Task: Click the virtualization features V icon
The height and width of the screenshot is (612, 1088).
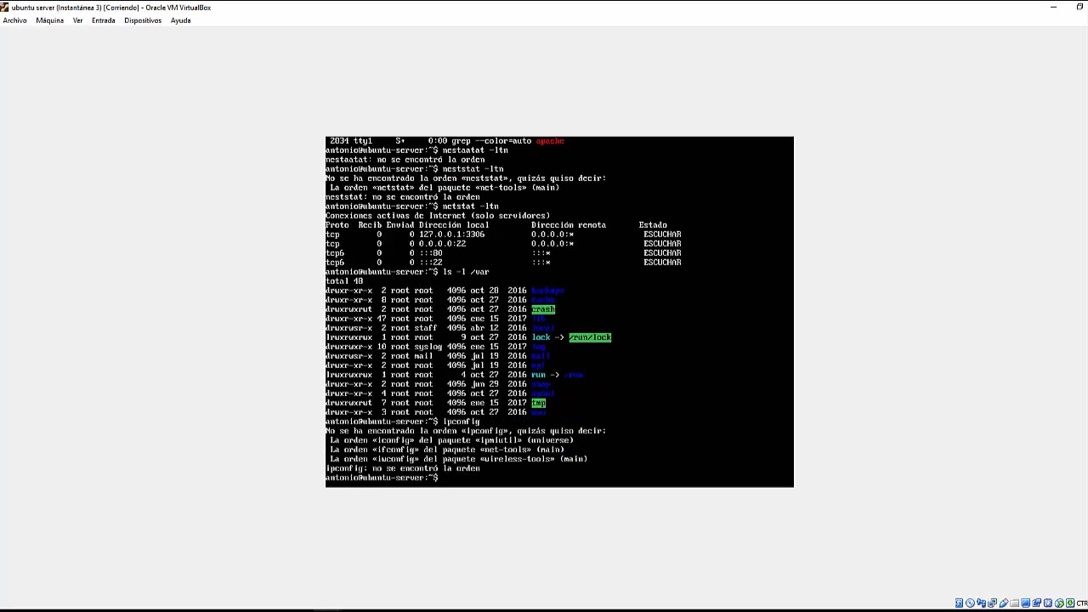Action: 1047,603
